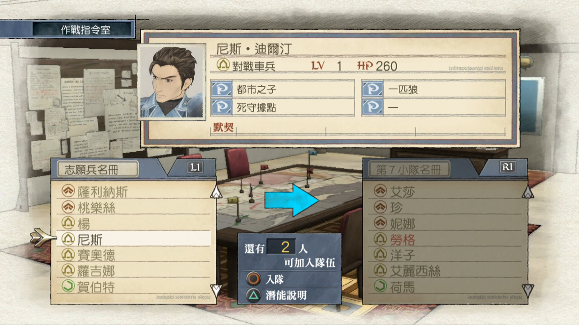579x325 pixels.
Task: Select the 一匹狼 potential icon
Action: 372,89
